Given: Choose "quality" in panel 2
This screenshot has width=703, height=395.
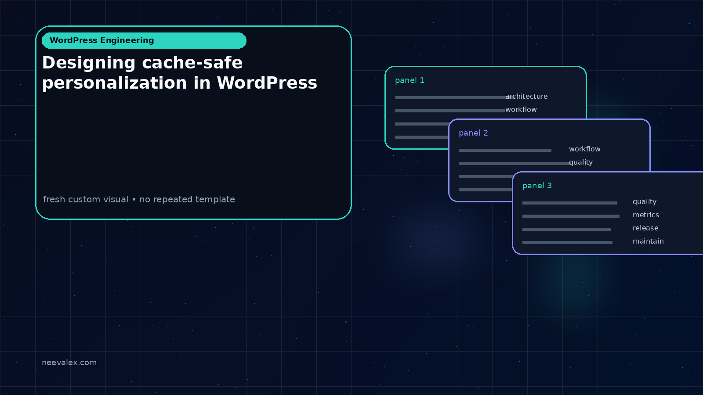Looking at the screenshot, I should [581, 162].
